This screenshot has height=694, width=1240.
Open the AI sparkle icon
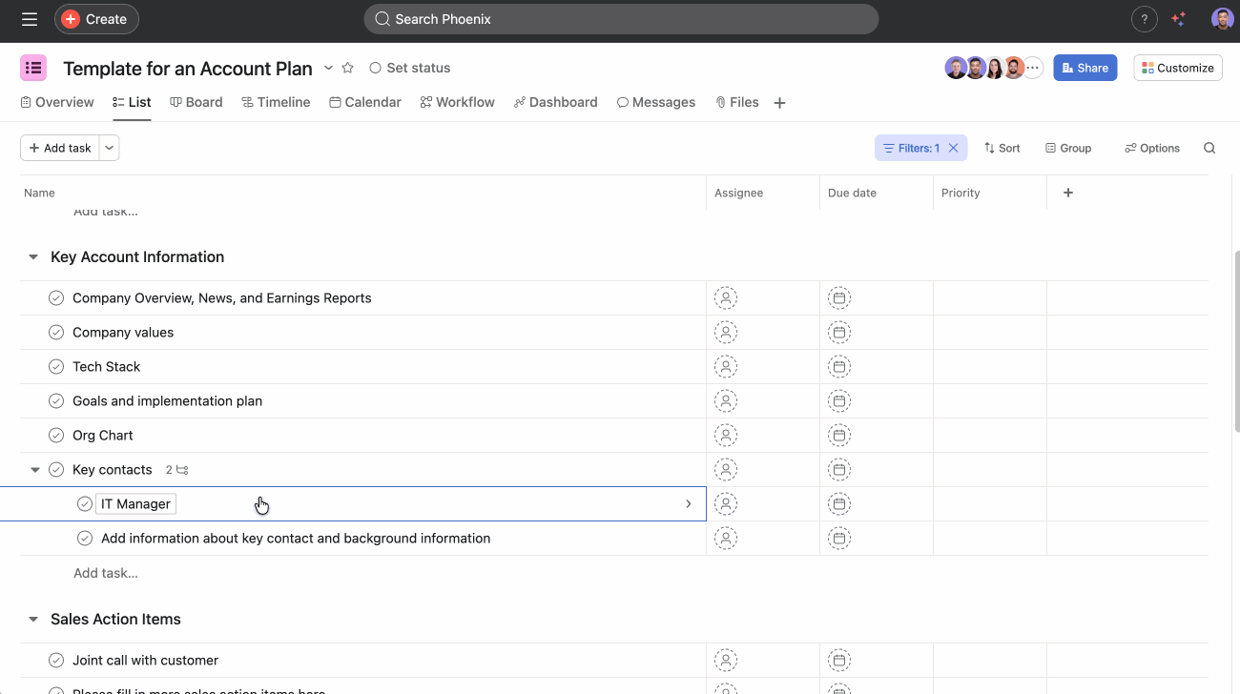(x=1179, y=19)
